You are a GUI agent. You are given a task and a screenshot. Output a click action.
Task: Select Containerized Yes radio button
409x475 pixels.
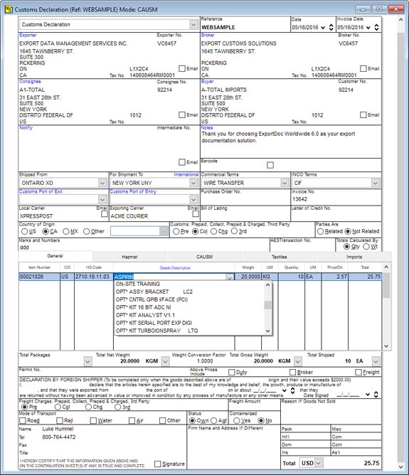[237, 420]
